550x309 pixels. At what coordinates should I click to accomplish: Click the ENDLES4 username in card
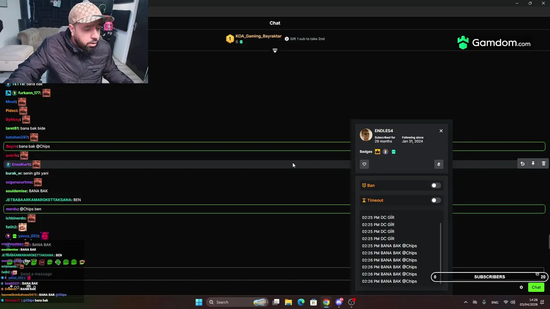[384, 131]
